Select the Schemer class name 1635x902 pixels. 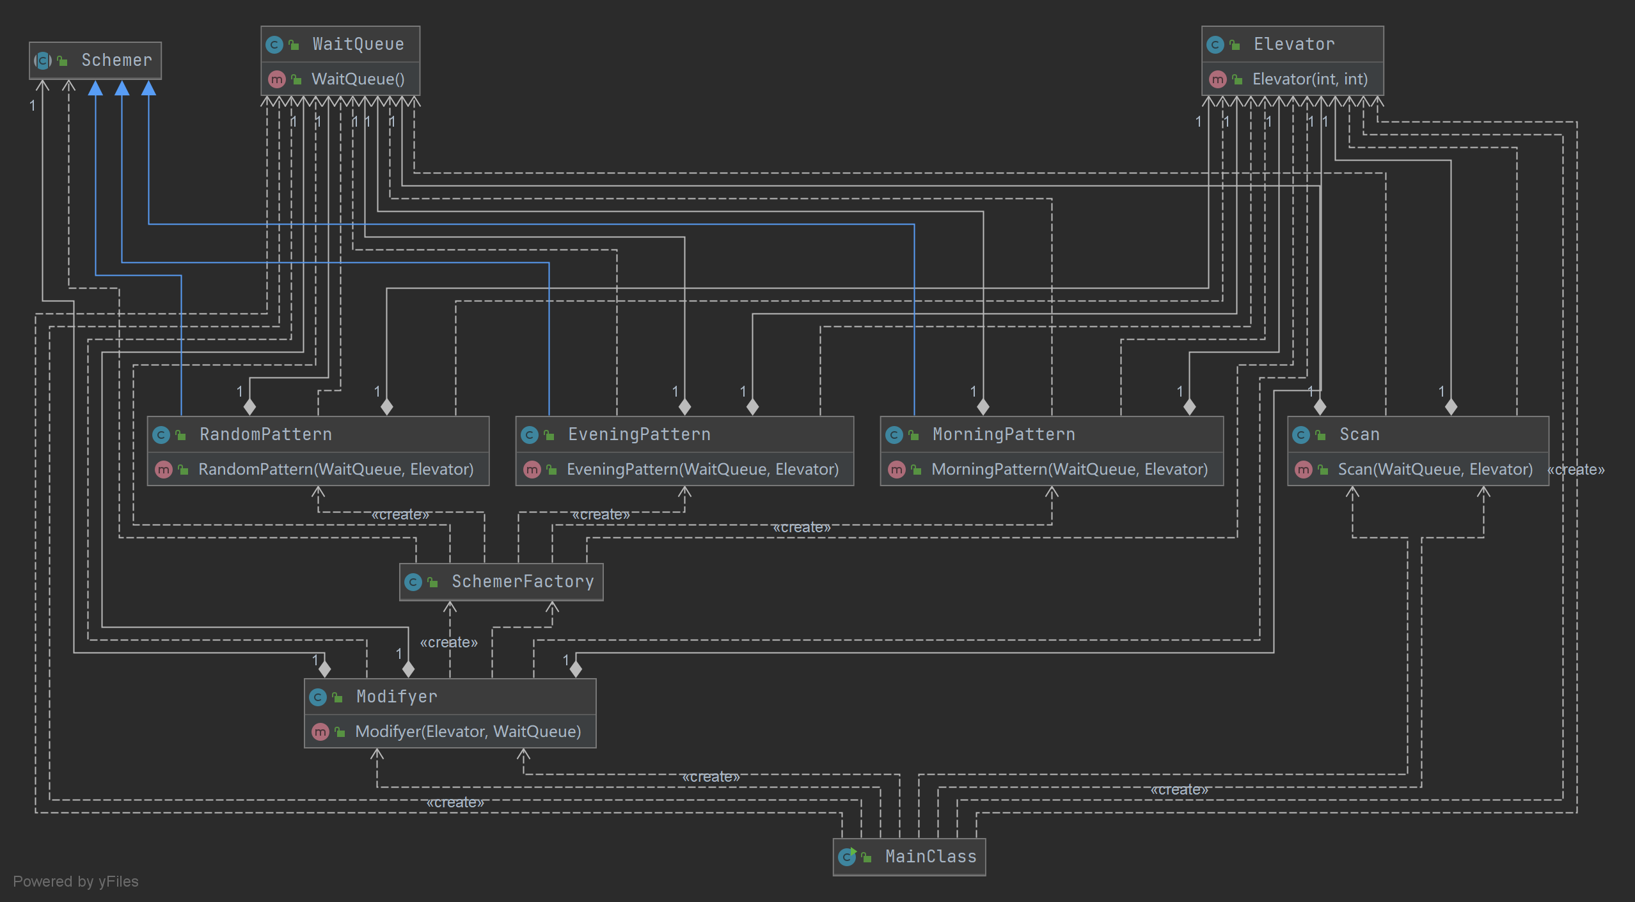point(117,60)
